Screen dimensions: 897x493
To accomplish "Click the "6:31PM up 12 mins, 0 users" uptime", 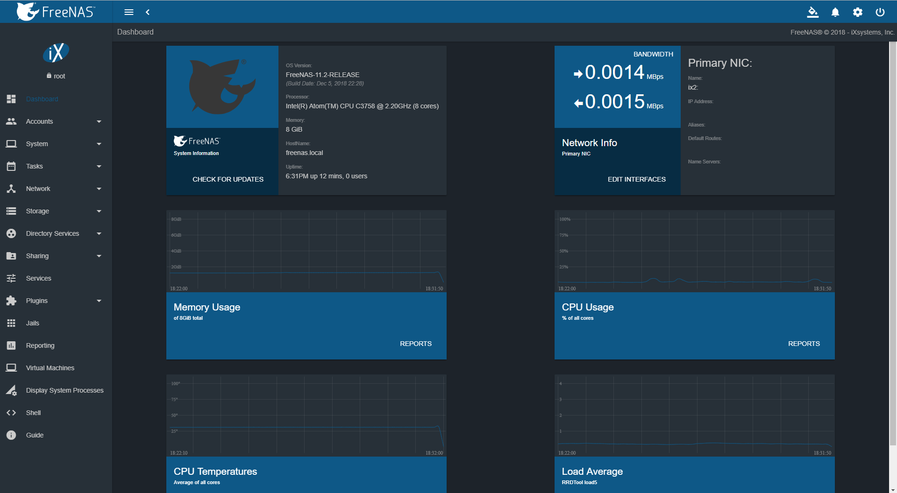I will coord(327,176).
